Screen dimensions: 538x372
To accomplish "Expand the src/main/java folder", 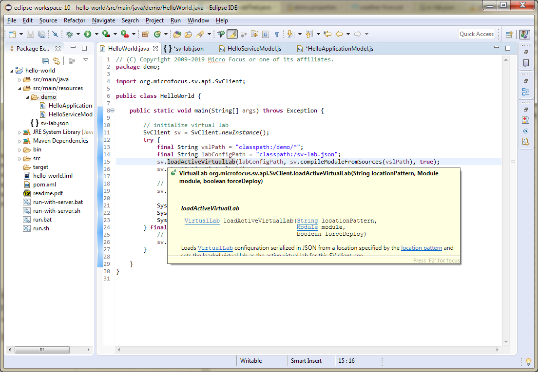I will pyautogui.click(x=19, y=79).
